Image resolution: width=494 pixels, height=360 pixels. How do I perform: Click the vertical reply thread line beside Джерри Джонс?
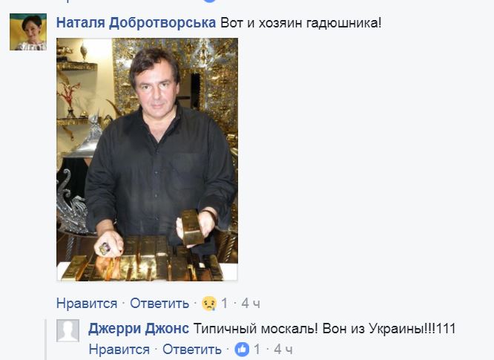coord(46,339)
